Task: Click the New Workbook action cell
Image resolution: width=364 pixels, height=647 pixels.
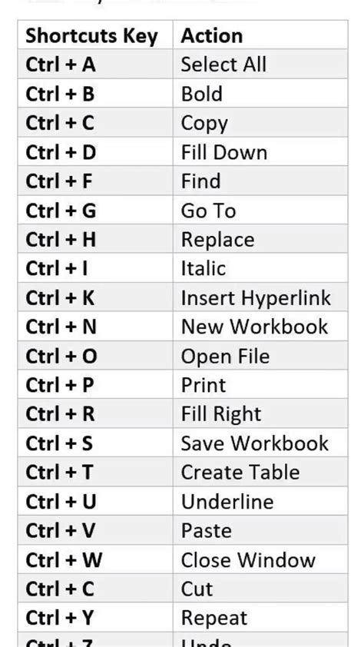Action: coord(260,327)
